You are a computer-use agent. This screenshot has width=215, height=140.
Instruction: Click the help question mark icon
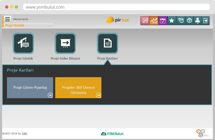pos(189,21)
